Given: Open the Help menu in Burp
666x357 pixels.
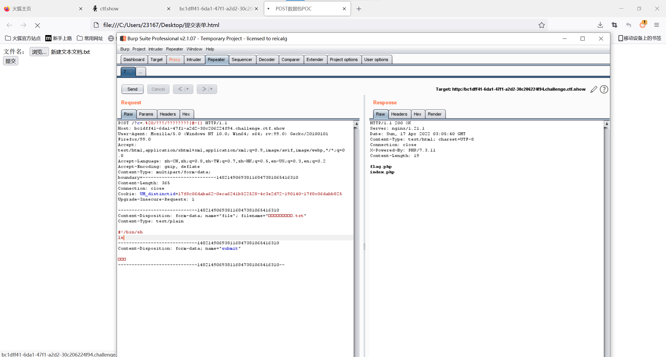Looking at the screenshot, I should tap(210, 49).
